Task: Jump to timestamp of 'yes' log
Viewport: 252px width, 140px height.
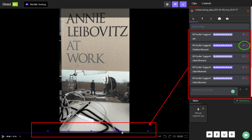Action: 223,34
